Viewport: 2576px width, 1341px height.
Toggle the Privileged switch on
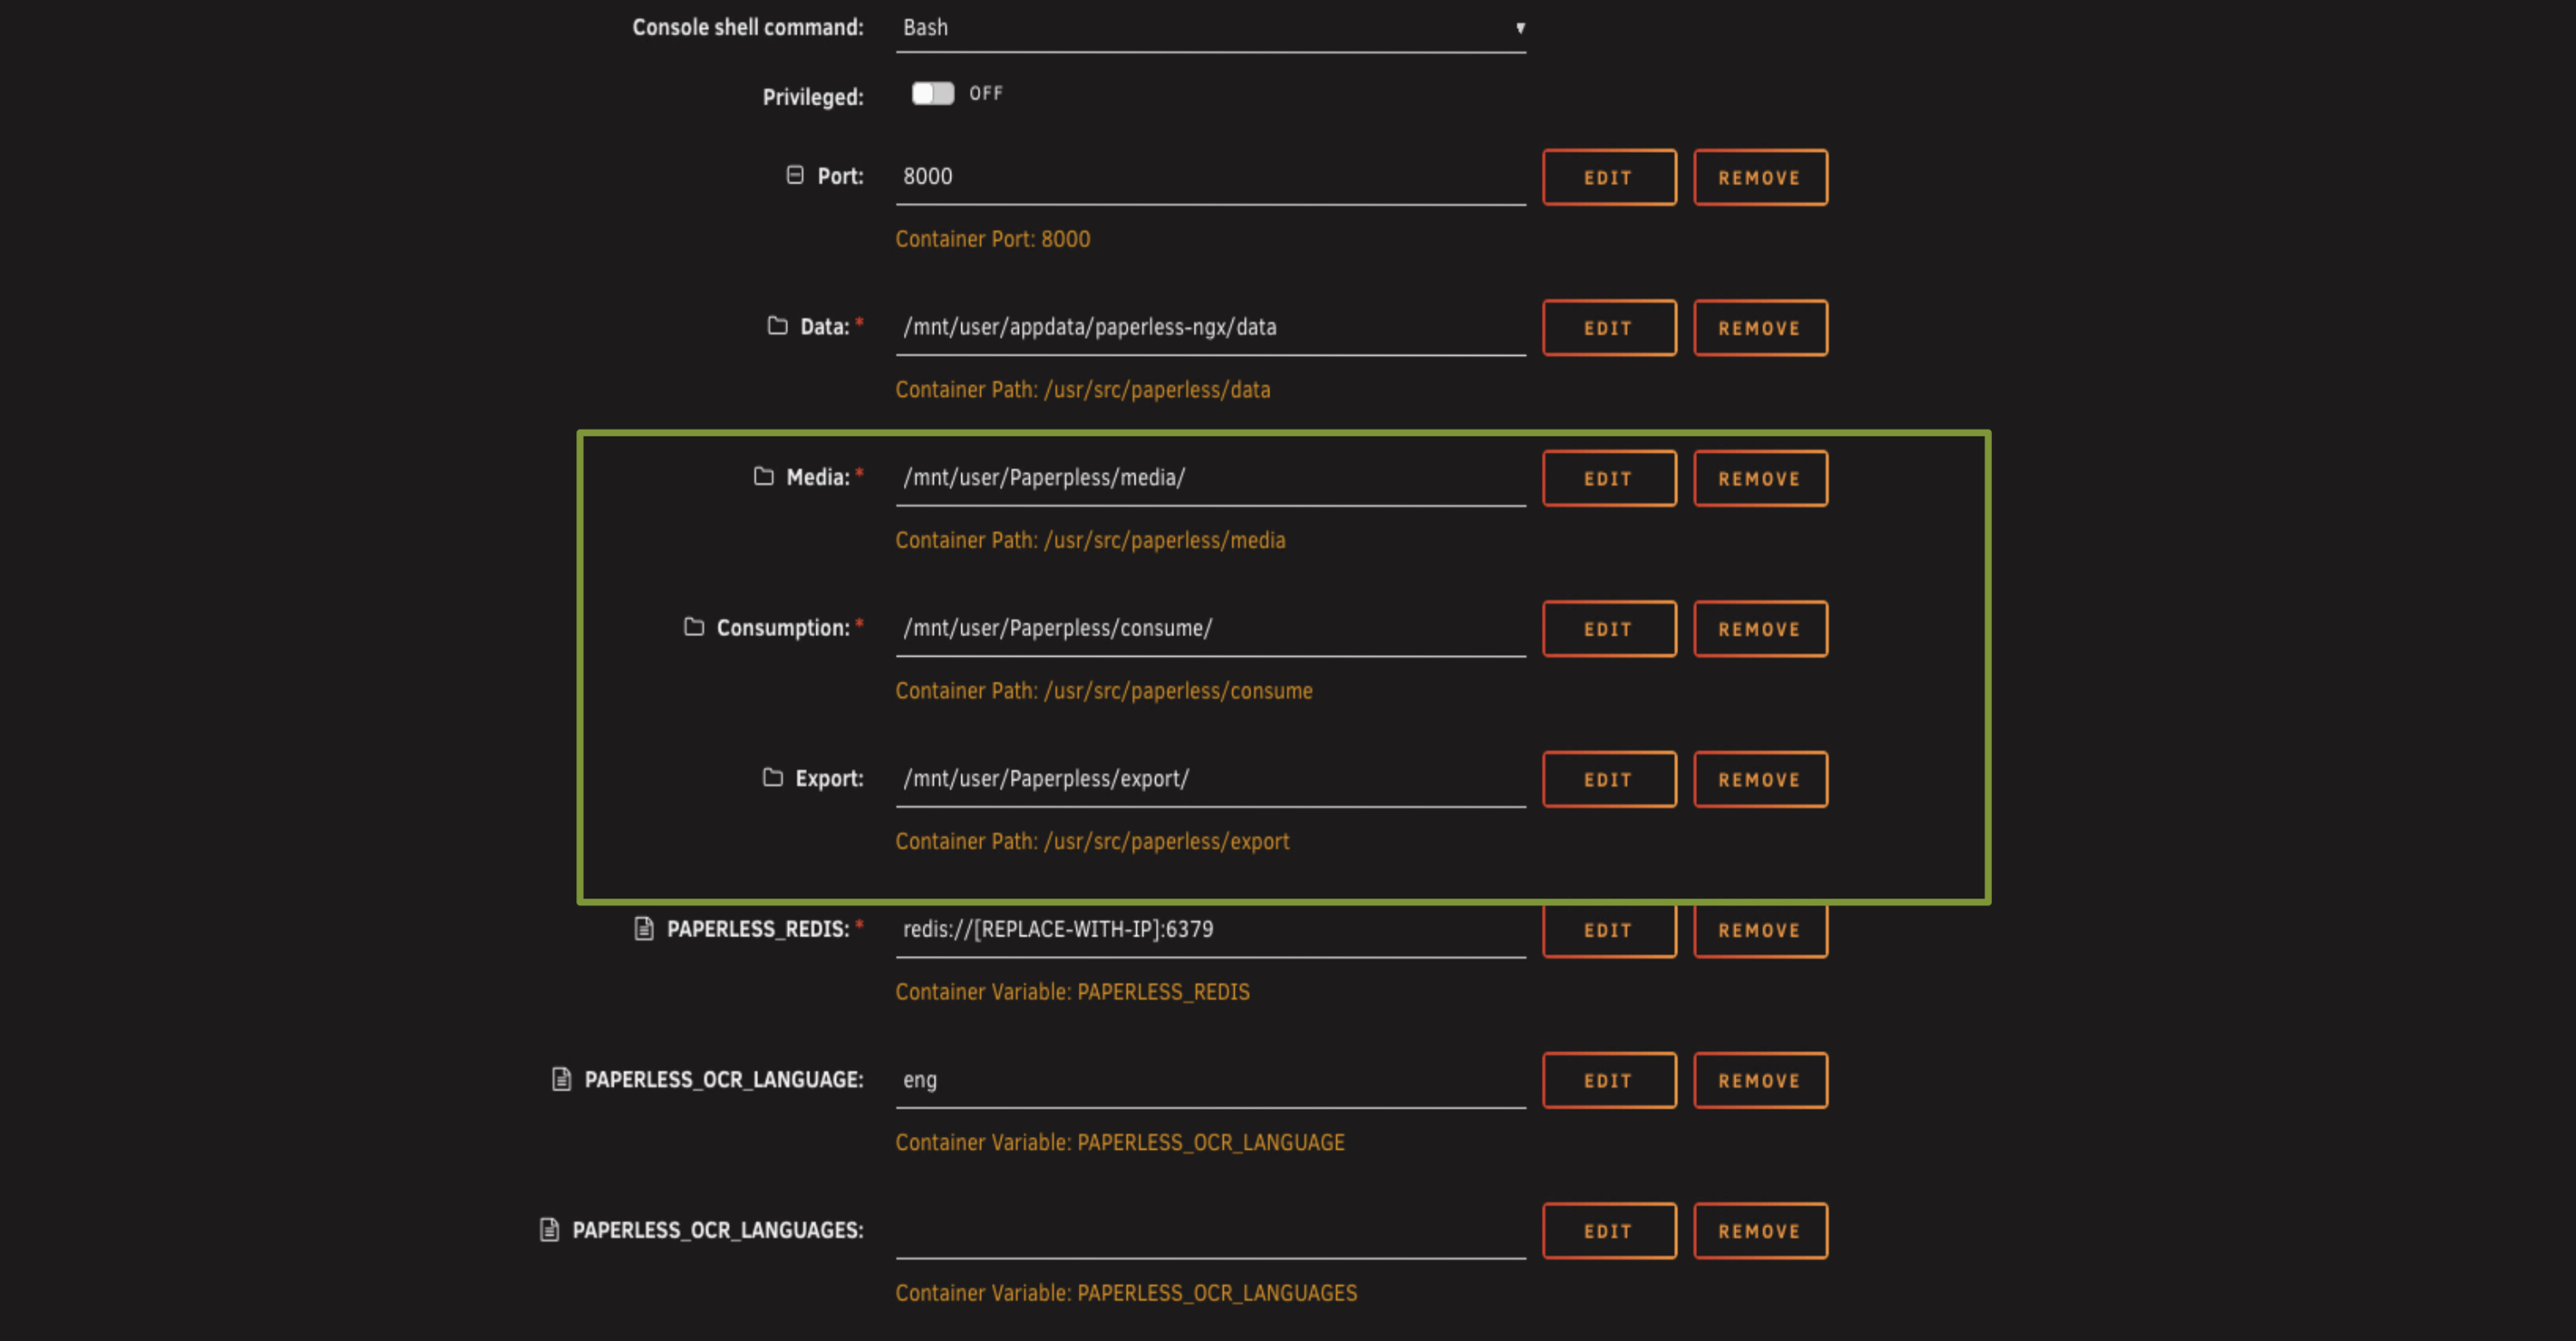[932, 93]
